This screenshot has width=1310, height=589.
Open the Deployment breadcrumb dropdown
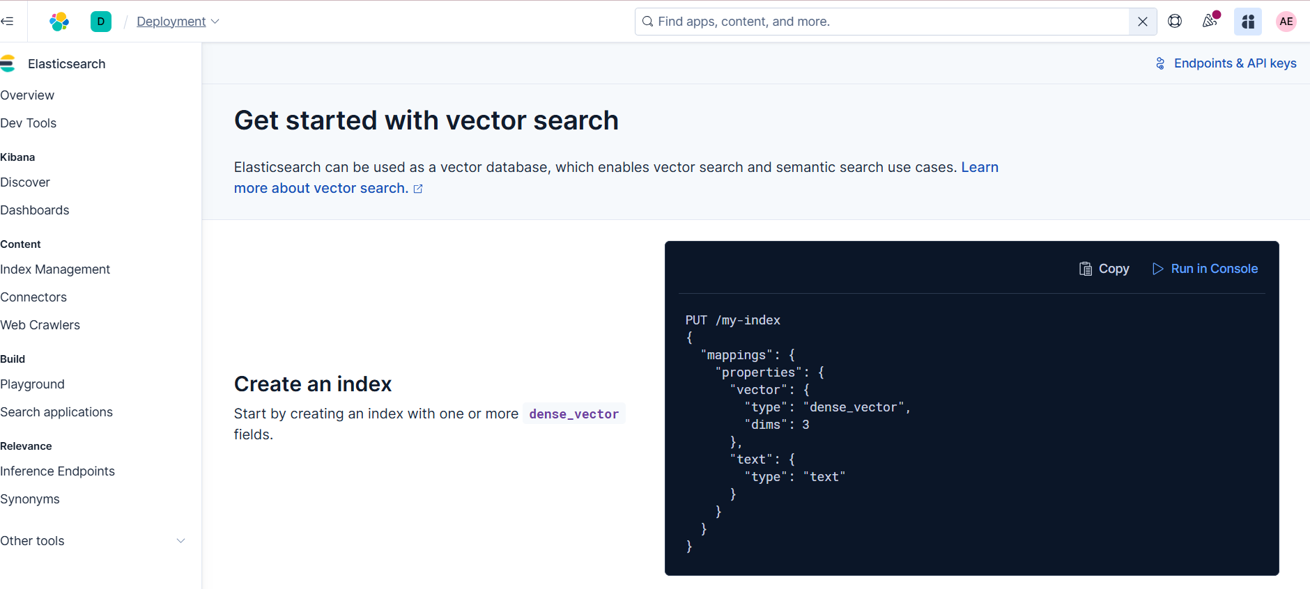(x=178, y=22)
